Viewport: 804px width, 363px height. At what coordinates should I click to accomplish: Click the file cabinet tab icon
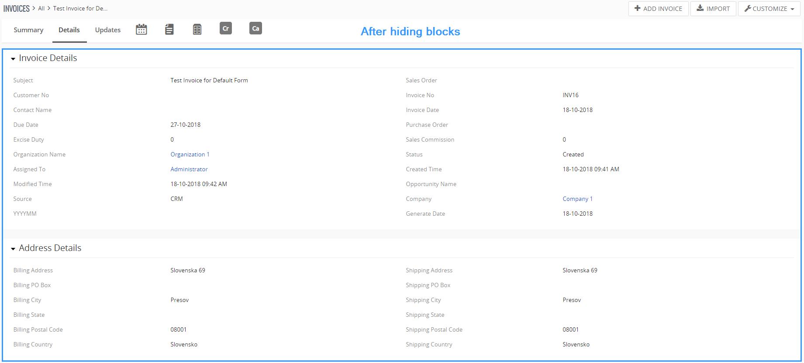[197, 30]
